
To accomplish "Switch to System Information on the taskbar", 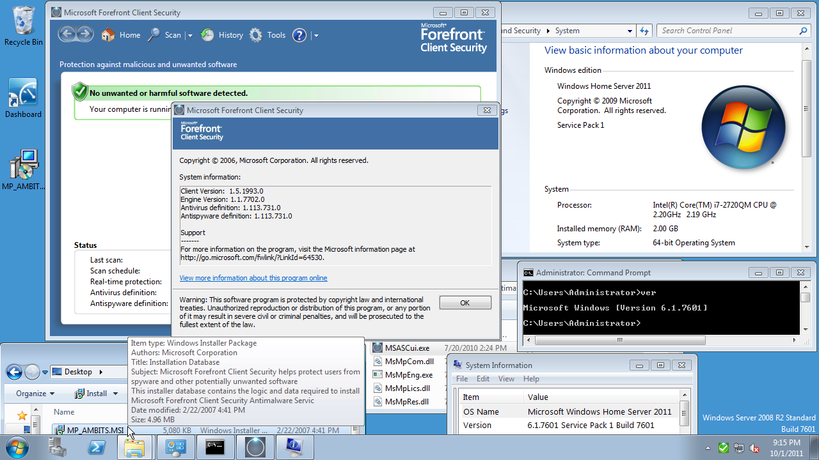I will tap(294, 448).
